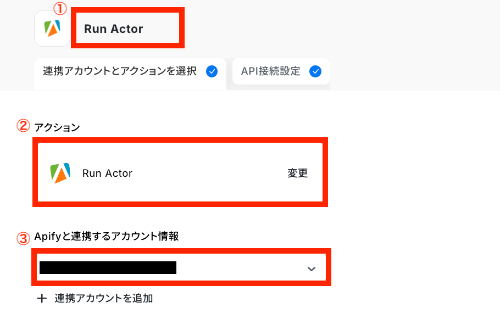
Task: Click the 連携アカウントを追加 link
Action: point(103,299)
